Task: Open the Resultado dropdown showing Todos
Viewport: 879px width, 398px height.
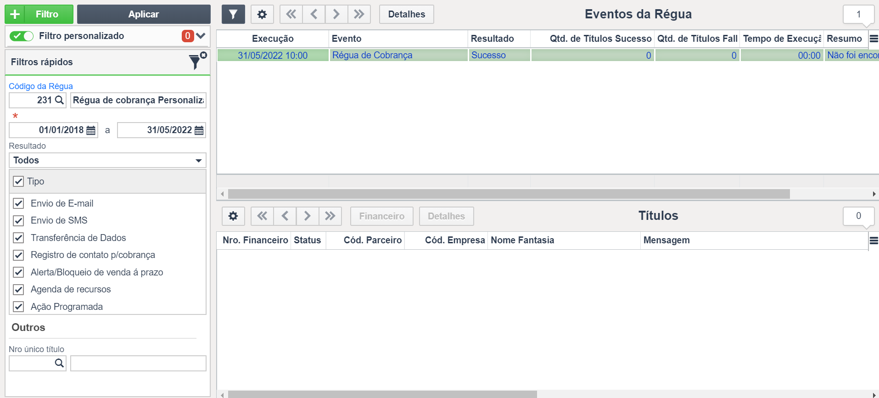Action: pos(107,160)
